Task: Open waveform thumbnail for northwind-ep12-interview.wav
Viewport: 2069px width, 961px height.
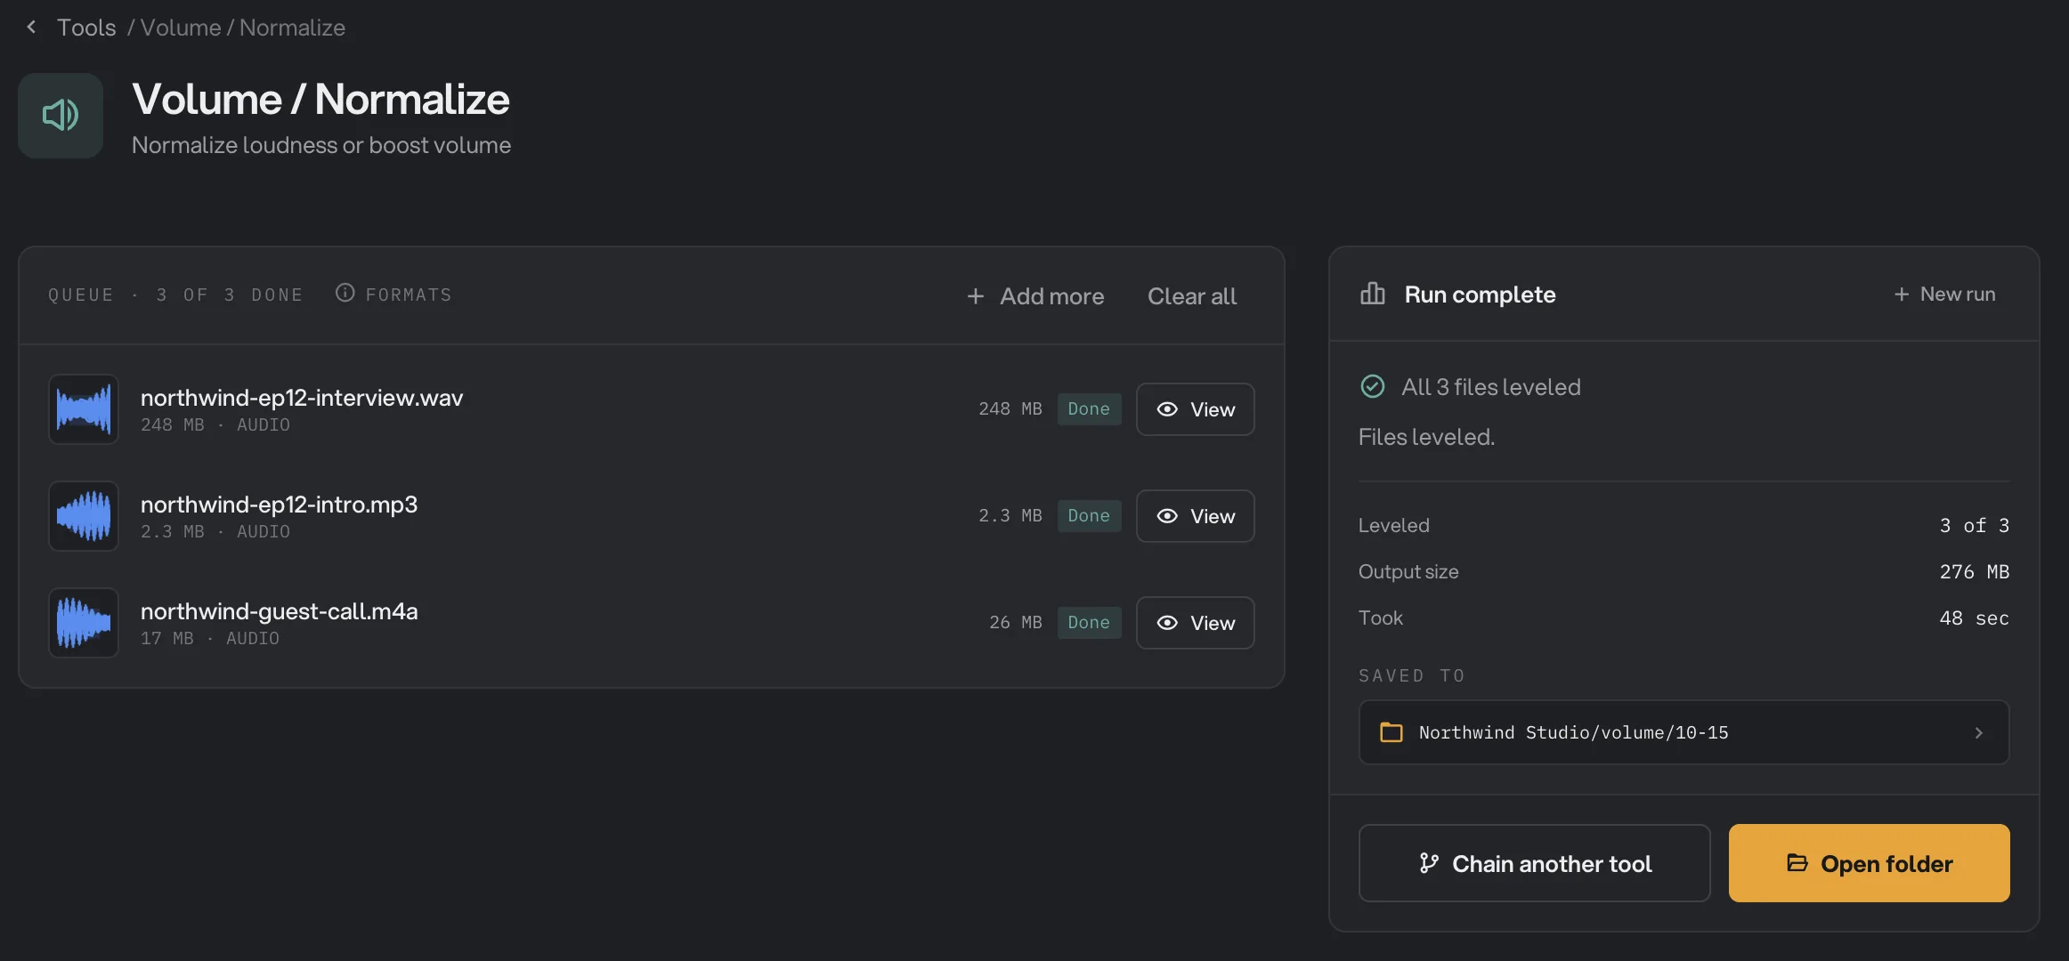Action: (84, 409)
